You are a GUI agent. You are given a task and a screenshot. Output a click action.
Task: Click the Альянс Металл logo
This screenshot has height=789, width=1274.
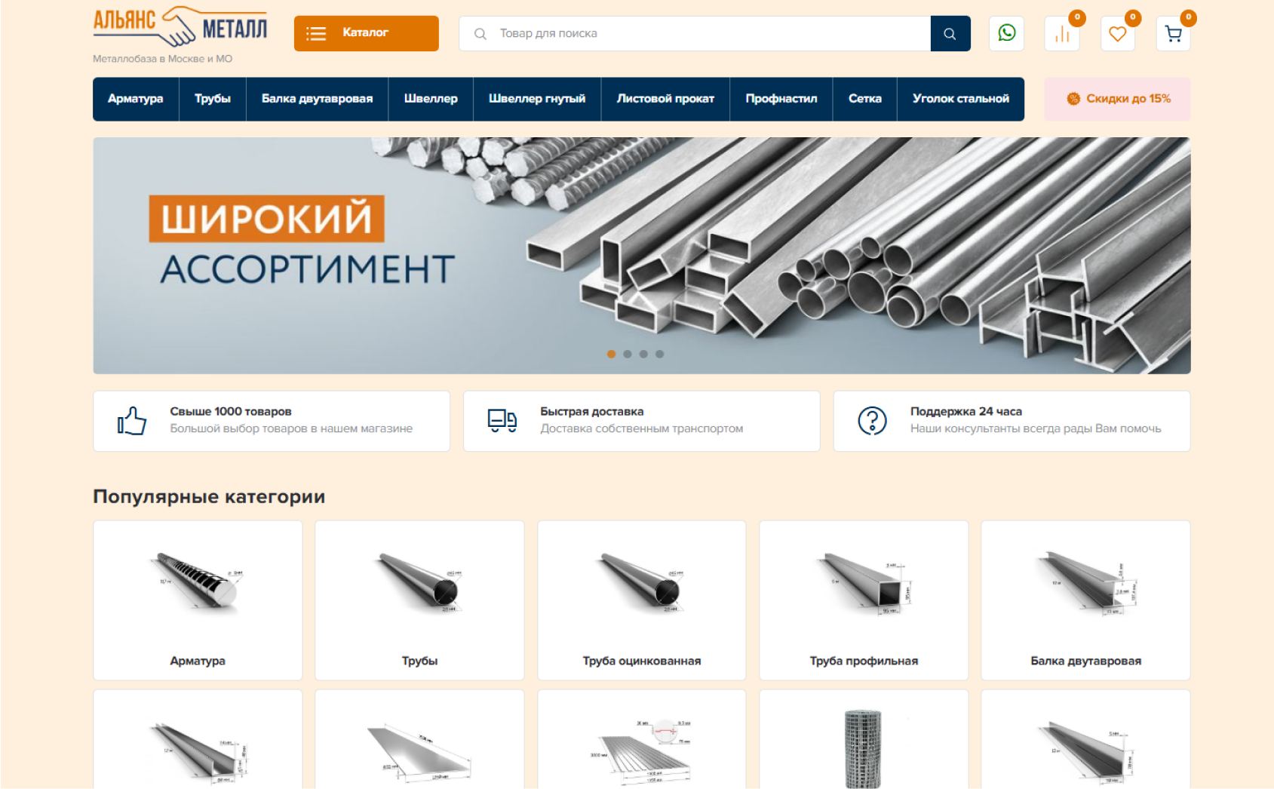[180, 26]
